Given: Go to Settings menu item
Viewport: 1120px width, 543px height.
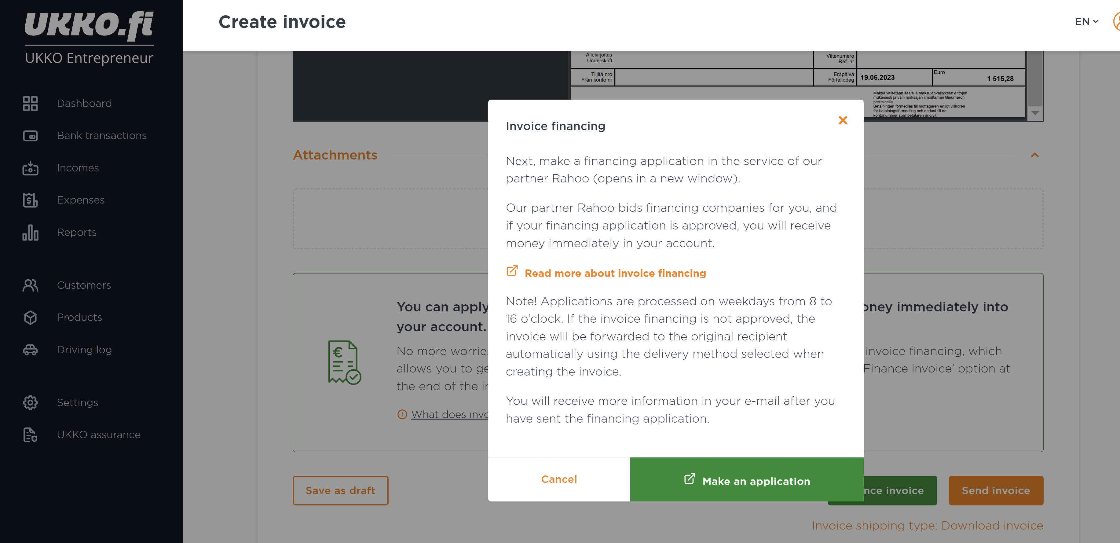Looking at the screenshot, I should [x=77, y=402].
